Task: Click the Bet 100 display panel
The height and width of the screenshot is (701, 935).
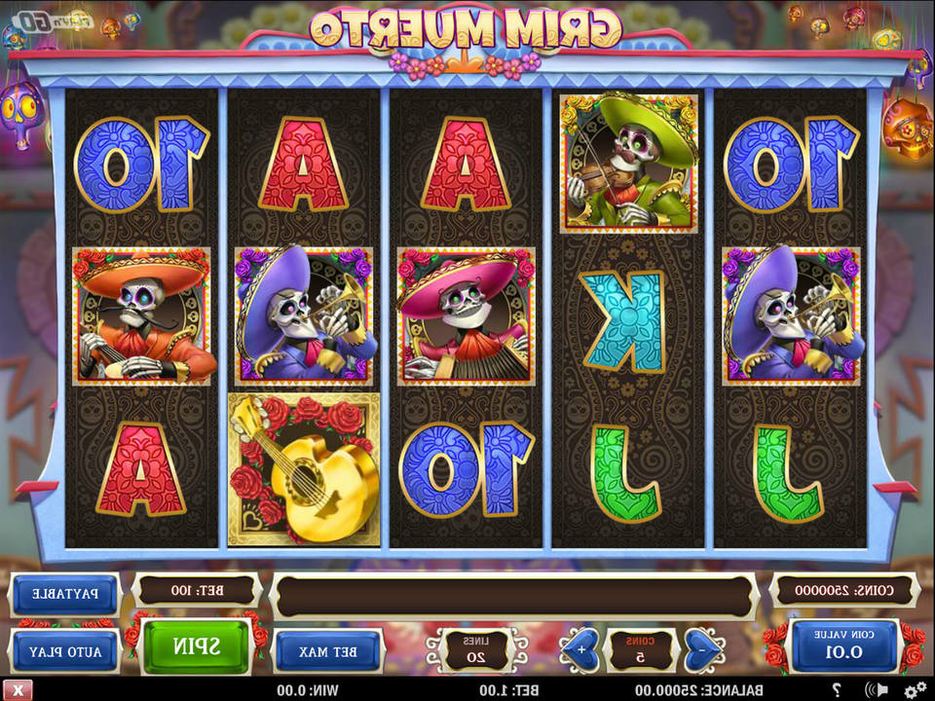Action: tap(198, 590)
